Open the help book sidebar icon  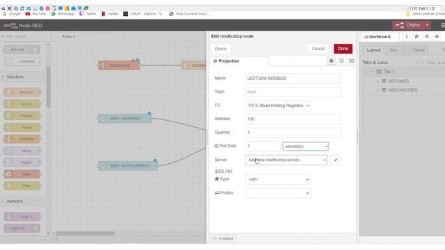tap(416, 36)
